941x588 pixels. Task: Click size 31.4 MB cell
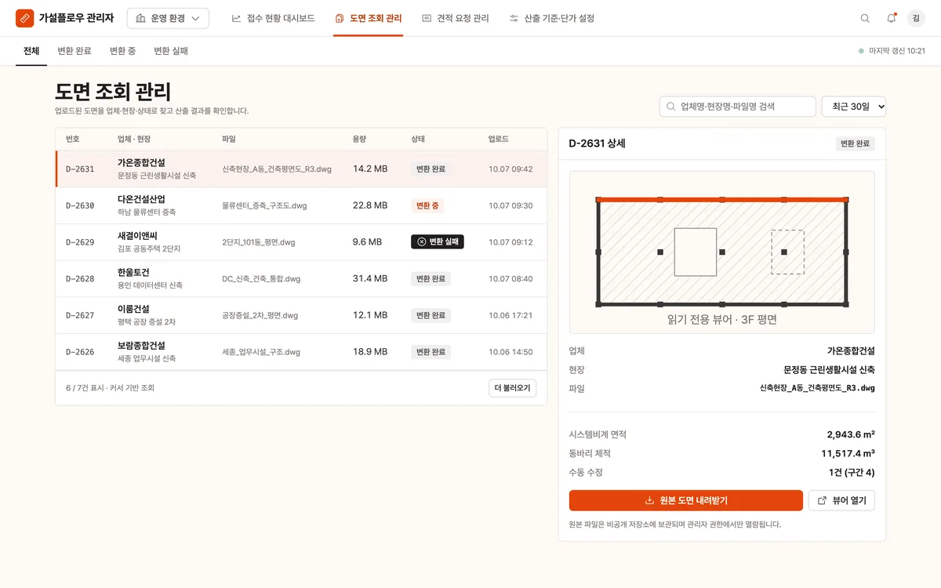pyautogui.click(x=370, y=278)
